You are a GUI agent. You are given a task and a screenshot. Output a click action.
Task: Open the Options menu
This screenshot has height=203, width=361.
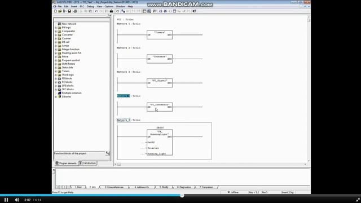(x=109, y=6)
